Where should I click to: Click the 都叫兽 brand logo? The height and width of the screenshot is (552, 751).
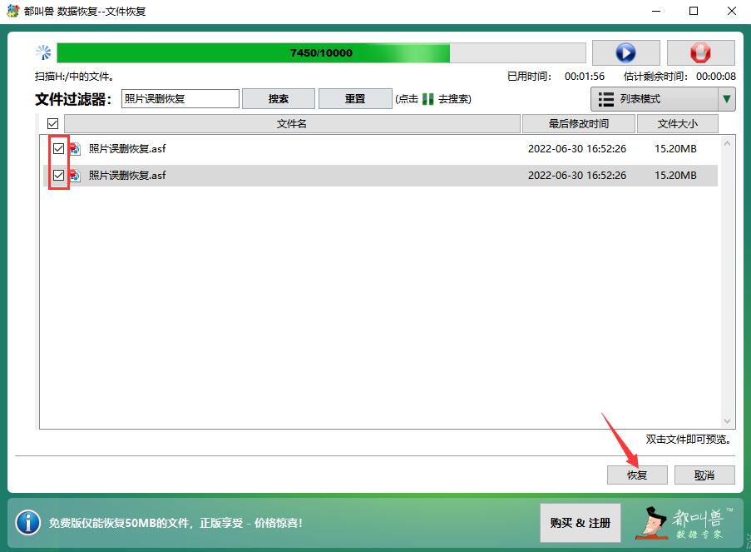tap(684, 523)
